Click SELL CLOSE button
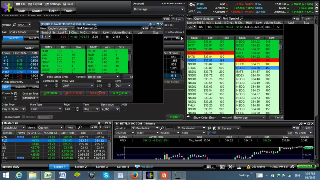The image size is (320, 180). click(x=73, y=93)
